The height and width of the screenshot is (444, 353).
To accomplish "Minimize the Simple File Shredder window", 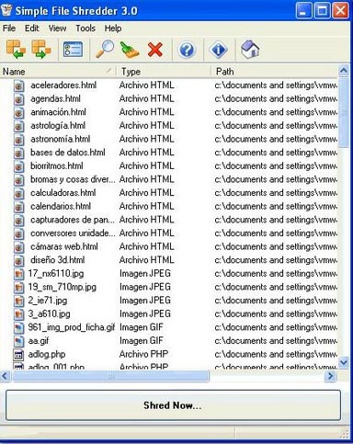I will (303, 10).
